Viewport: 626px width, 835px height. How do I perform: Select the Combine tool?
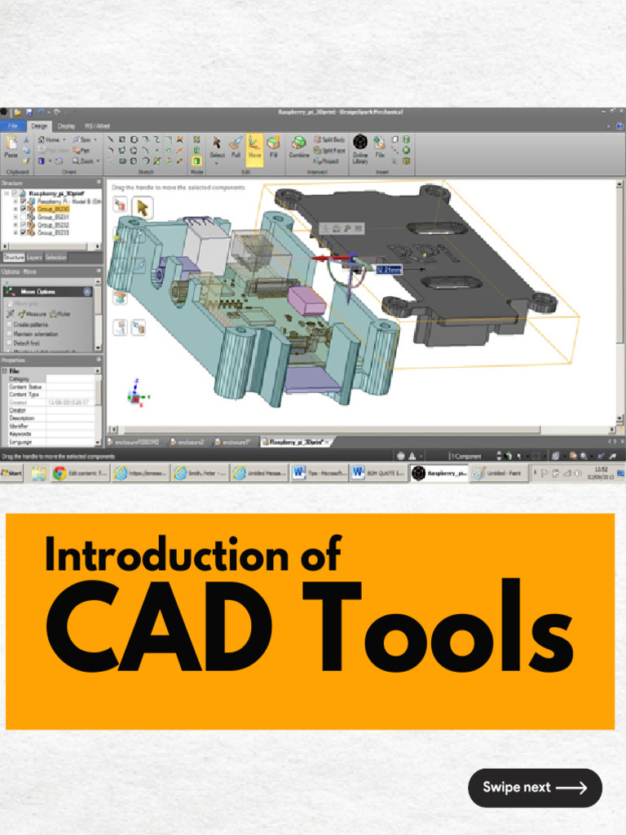pos(298,147)
